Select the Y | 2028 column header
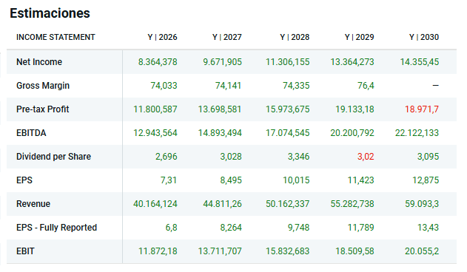Image resolution: width=467 pixels, height=272 pixels. tap(295, 37)
